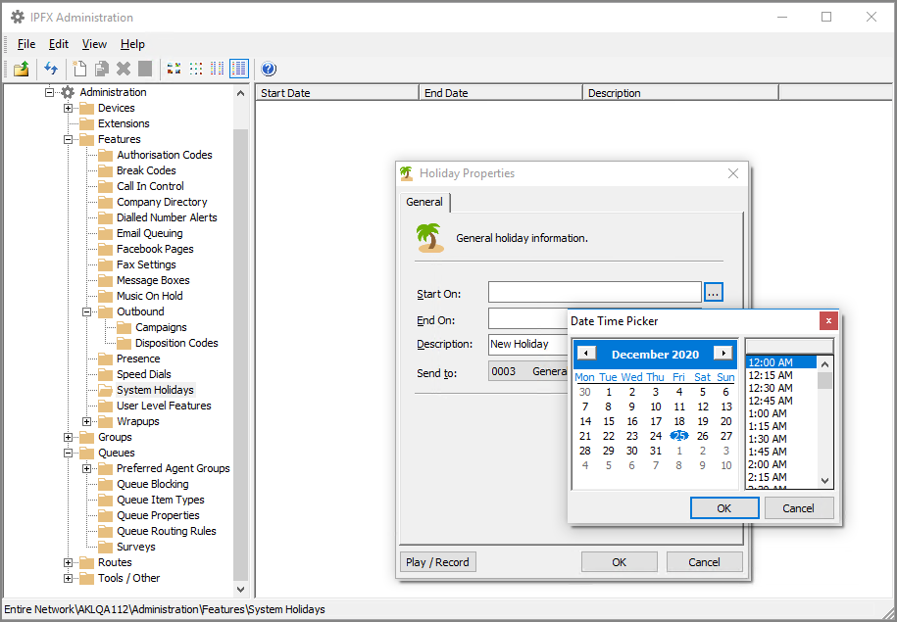Screen dimensions: 897x622
Task: Expand the Tools / Other node
Action: 68,578
